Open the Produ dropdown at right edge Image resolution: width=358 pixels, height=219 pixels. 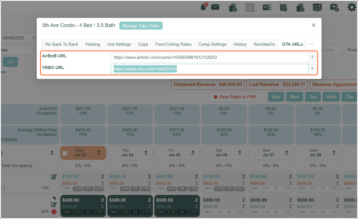click(x=351, y=50)
